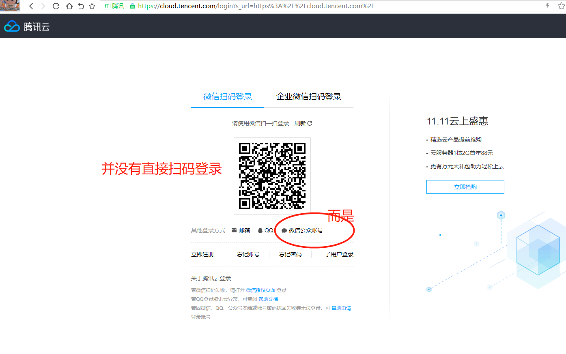This screenshot has height=354, width=566.
Task: Click the 腾讯云 brand name text
Action: (x=37, y=27)
